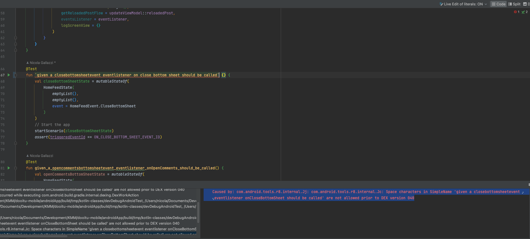The image size is (530, 239).
Task: Click the backticked function name on line 67
Action: (x=127, y=75)
